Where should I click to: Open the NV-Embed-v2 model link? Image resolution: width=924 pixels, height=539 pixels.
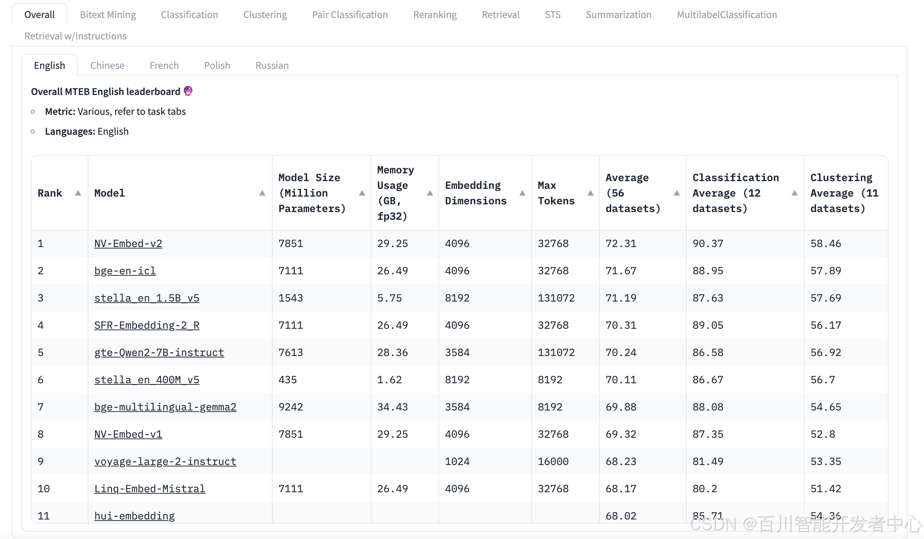(x=128, y=243)
